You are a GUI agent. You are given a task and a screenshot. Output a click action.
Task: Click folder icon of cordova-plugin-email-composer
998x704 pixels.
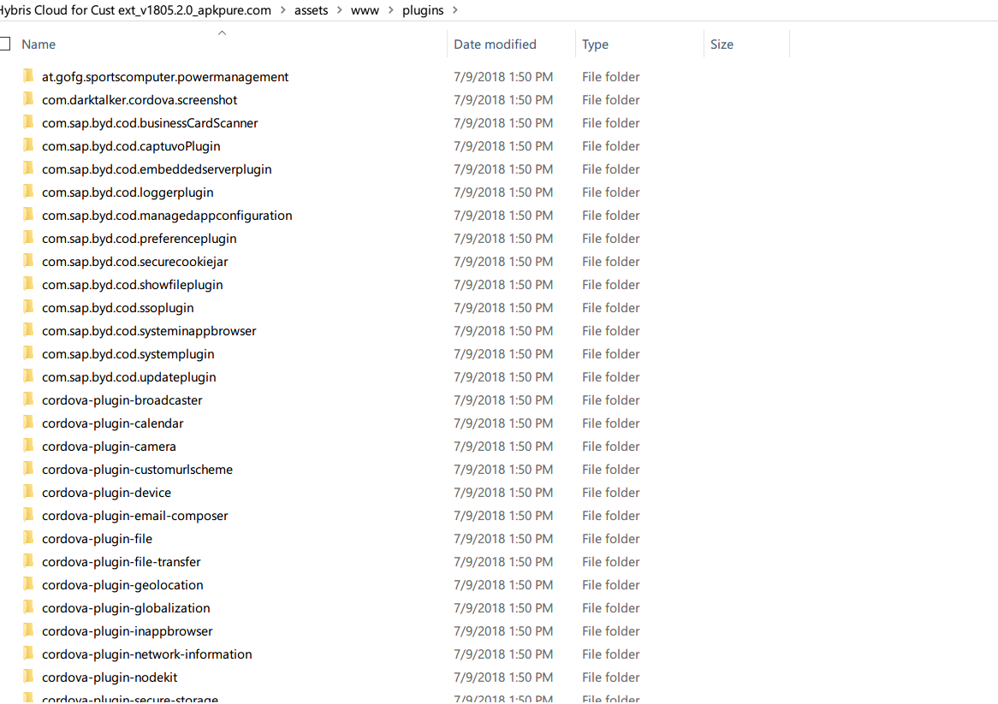point(28,515)
